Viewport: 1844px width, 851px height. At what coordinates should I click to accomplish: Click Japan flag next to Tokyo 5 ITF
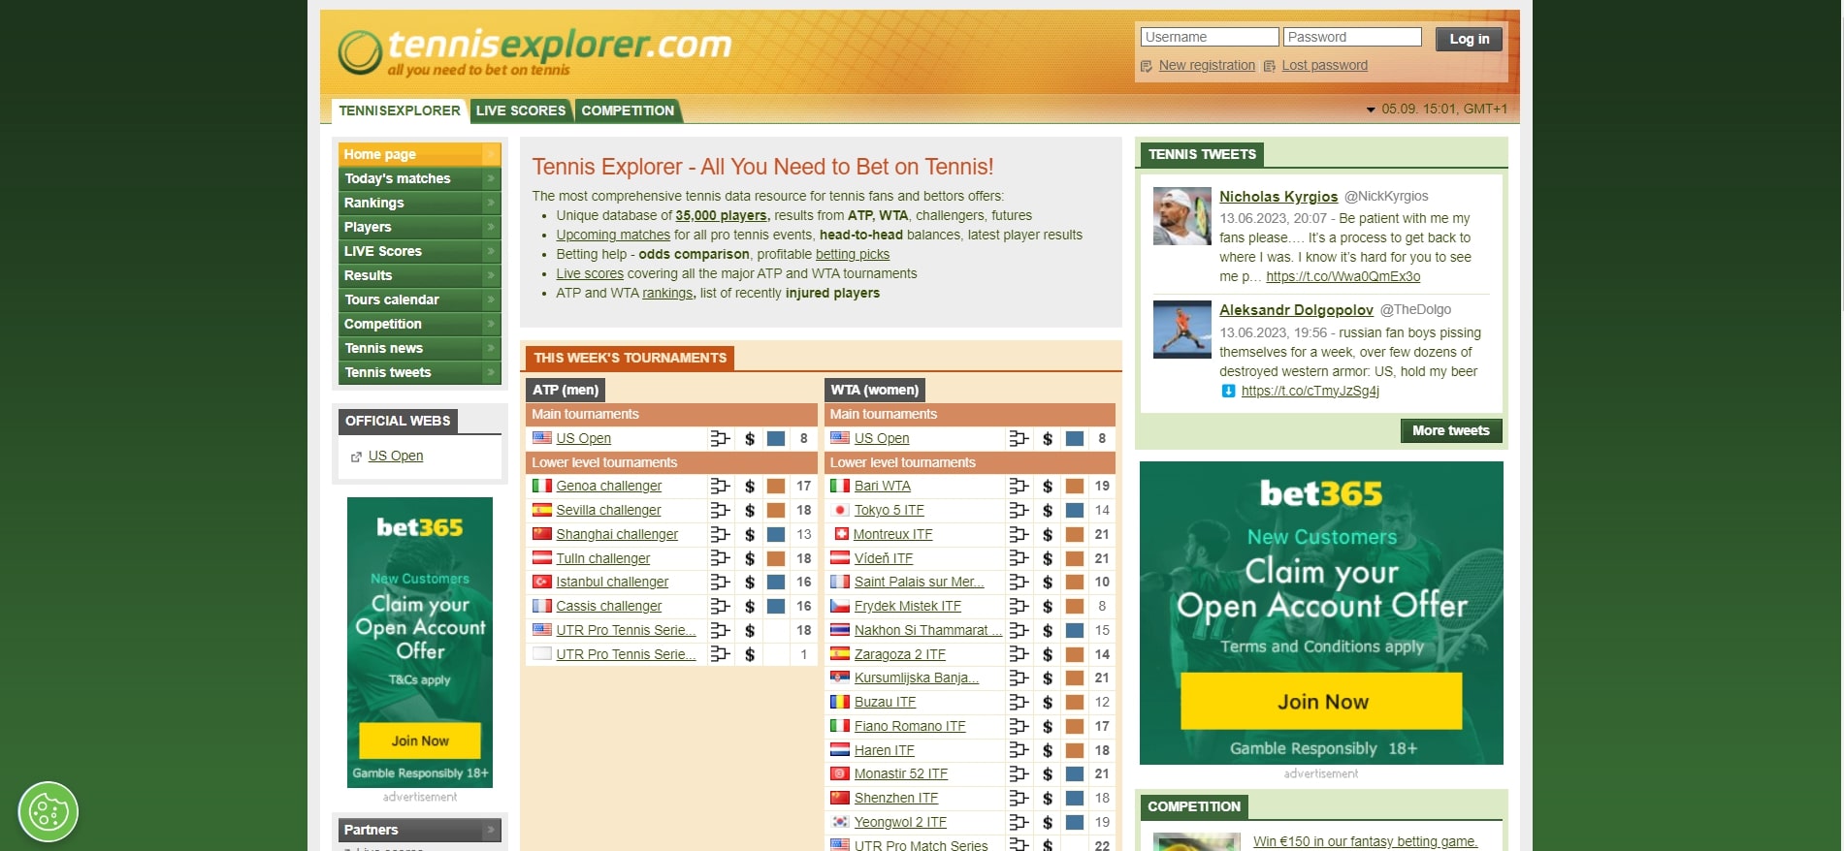click(840, 510)
